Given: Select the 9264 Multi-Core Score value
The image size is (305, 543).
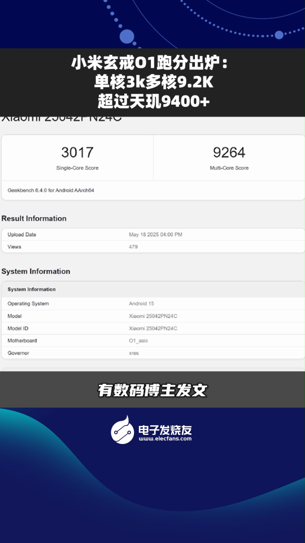Looking at the screenshot, I should pos(229,152).
